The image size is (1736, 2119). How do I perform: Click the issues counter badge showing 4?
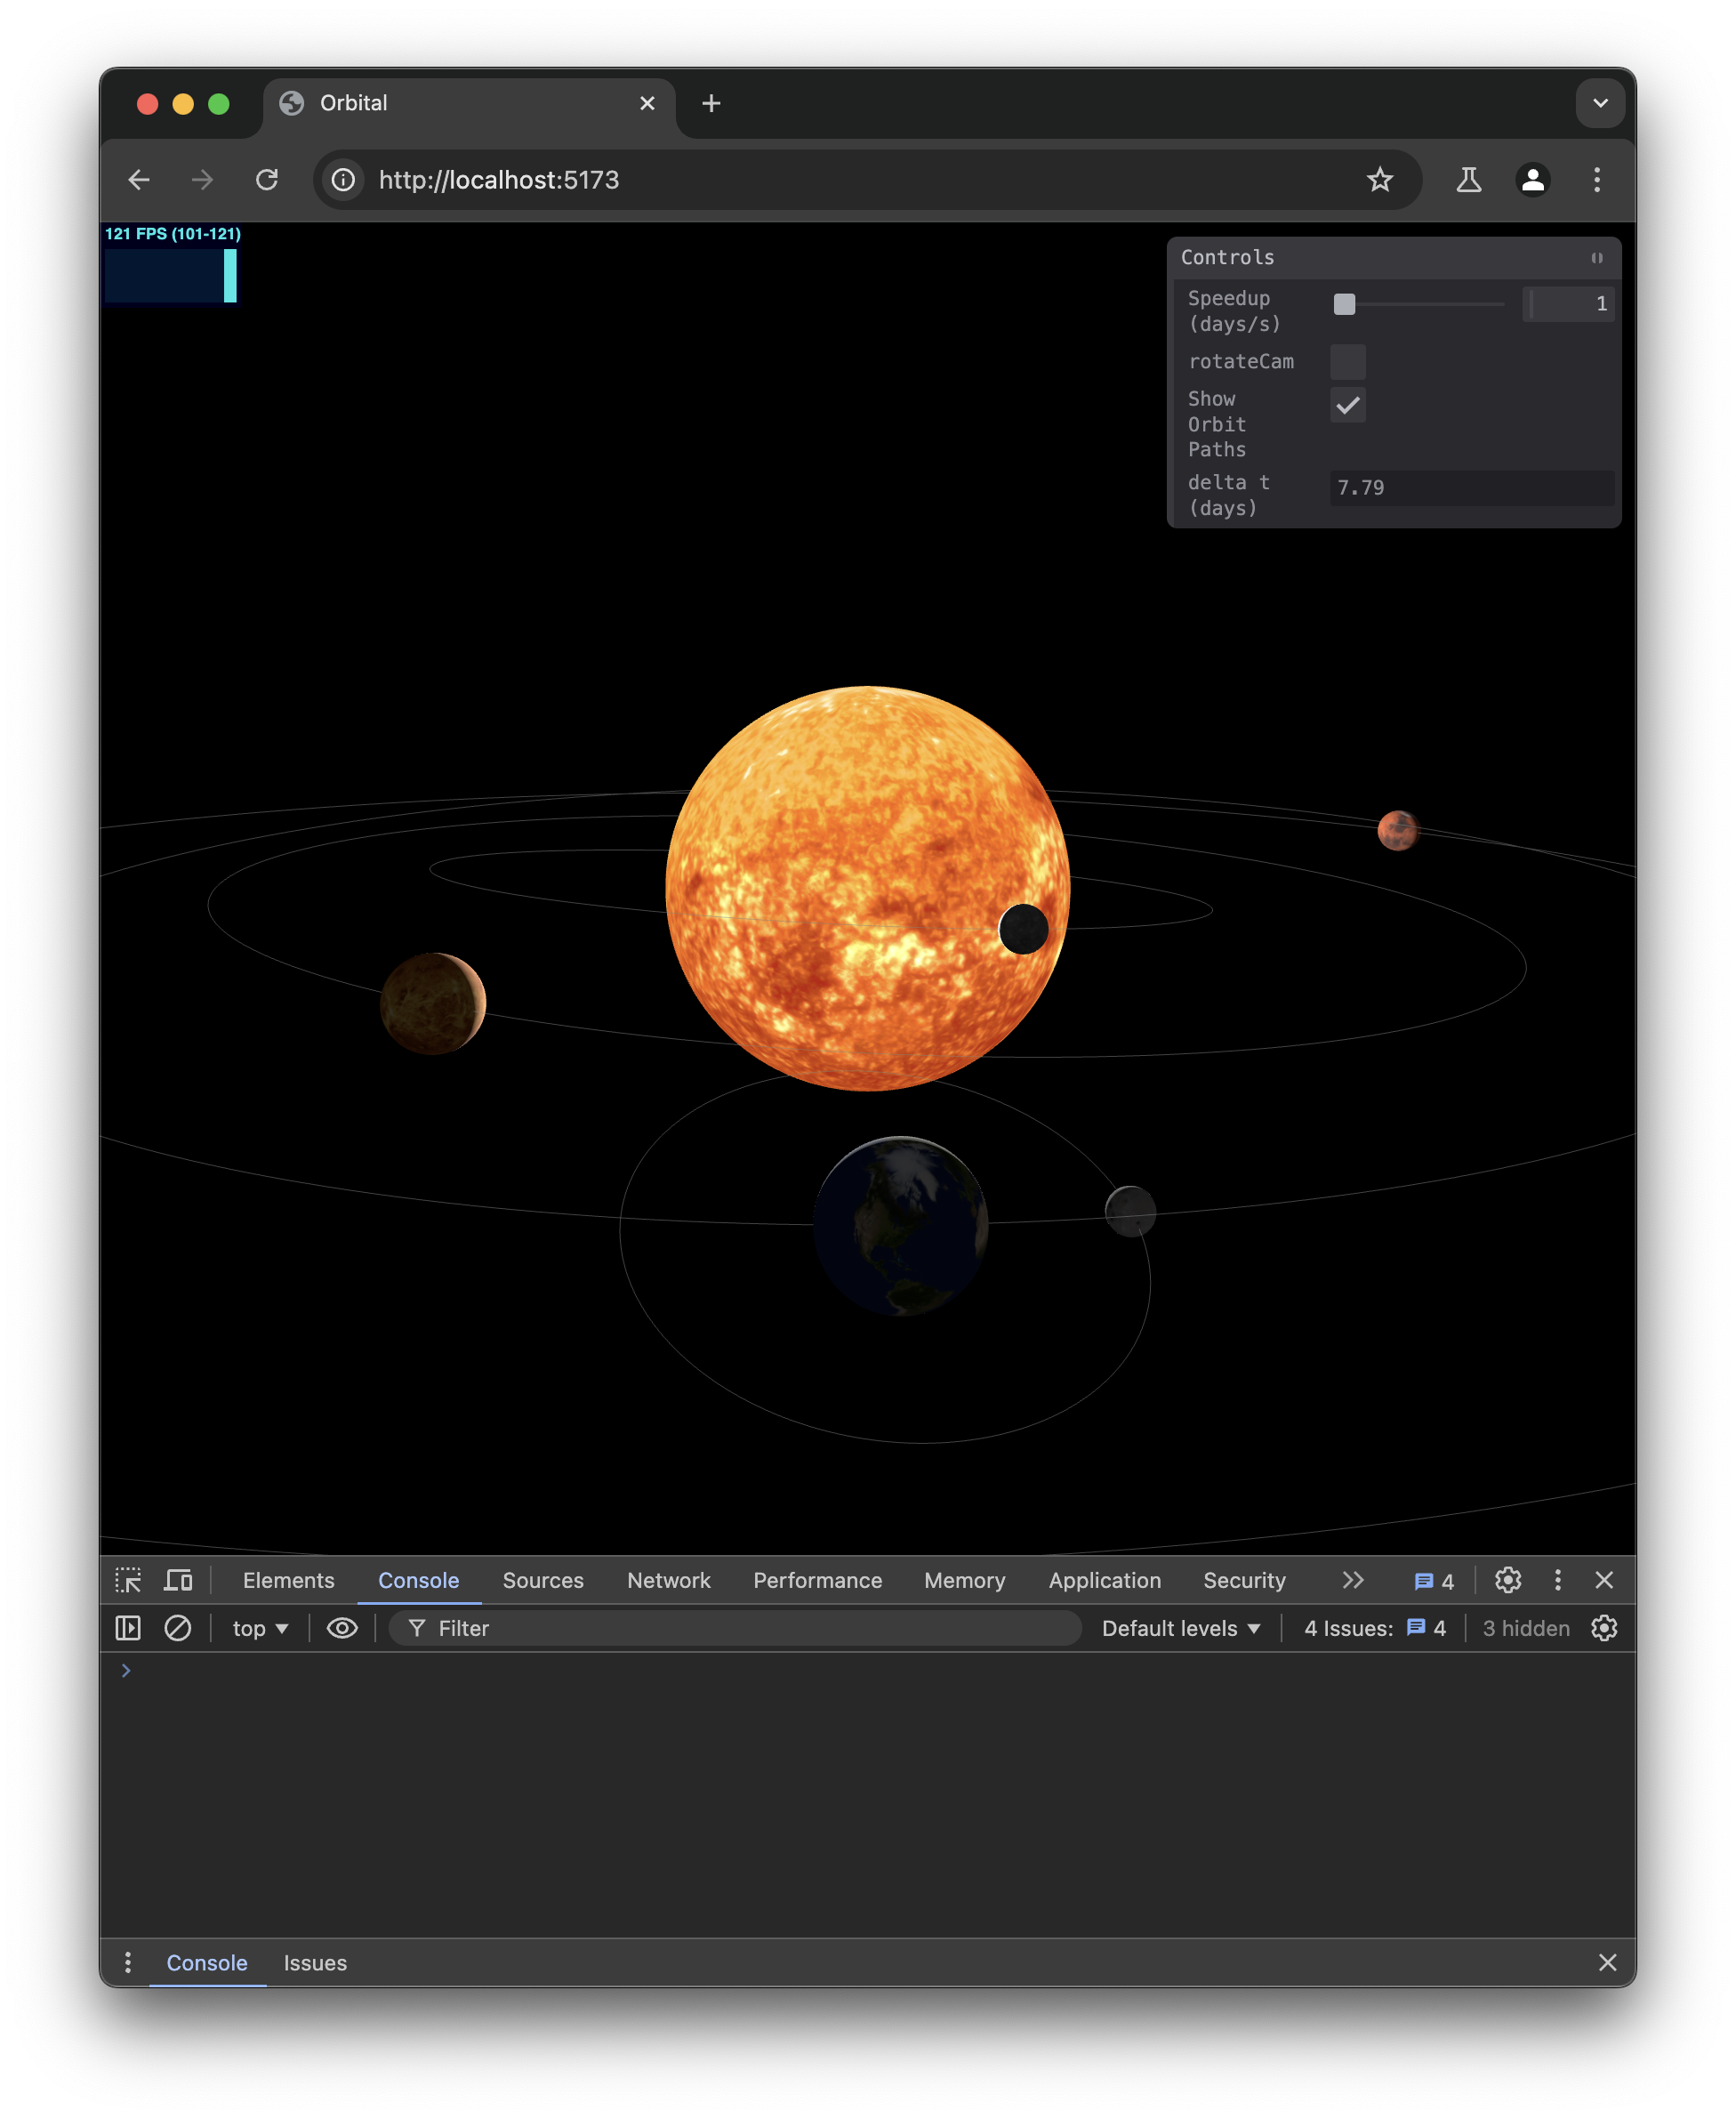[x=1434, y=1581]
